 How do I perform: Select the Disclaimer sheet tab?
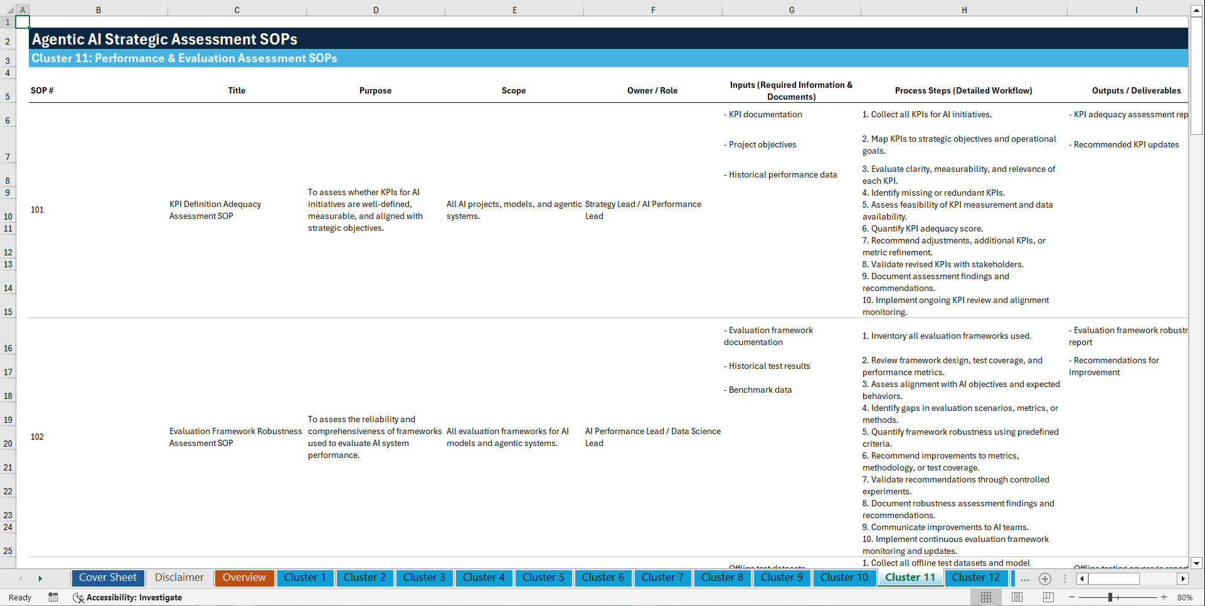pos(179,577)
